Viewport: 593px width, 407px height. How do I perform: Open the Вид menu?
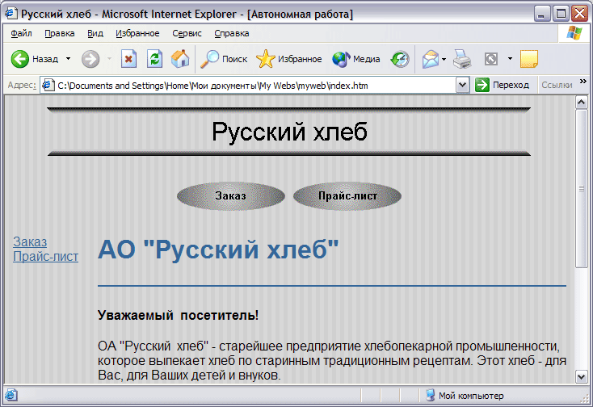point(95,34)
